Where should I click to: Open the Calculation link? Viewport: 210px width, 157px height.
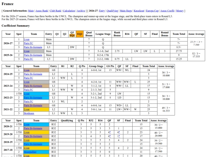click(69, 11)
